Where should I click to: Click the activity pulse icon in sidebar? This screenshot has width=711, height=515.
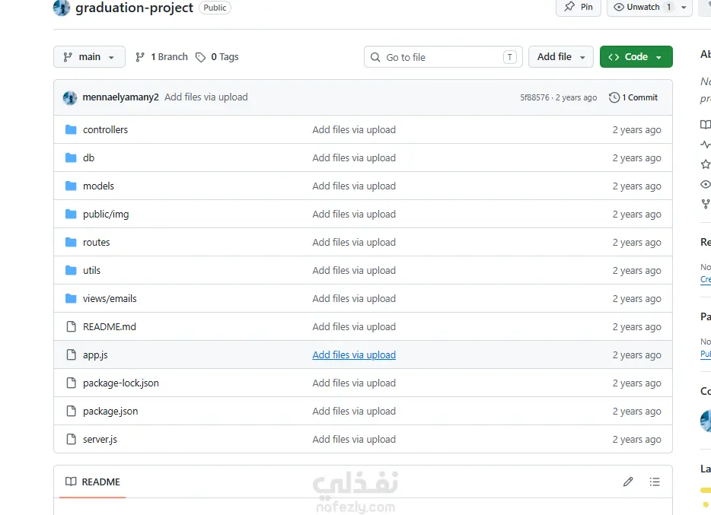[706, 145]
